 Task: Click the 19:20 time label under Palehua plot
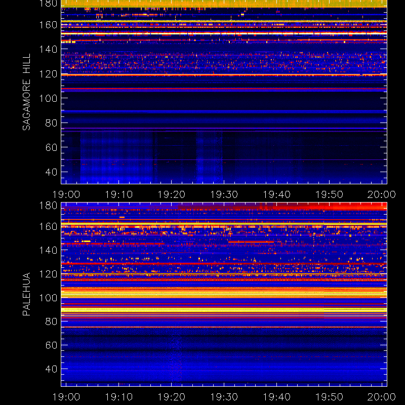click(171, 397)
